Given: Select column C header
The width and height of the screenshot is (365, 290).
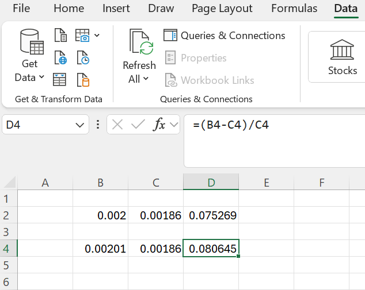Looking at the screenshot, I should point(156,183).
